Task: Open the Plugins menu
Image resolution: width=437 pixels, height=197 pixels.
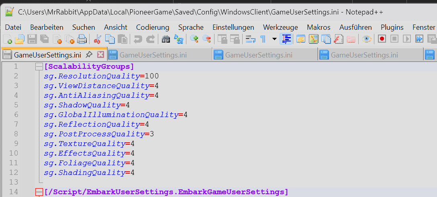Action: tap(392, 27)
